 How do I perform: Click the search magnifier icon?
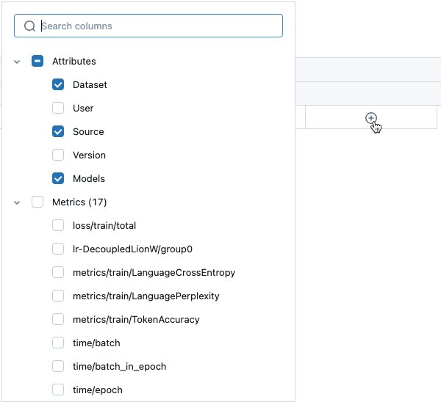[29, 26]
